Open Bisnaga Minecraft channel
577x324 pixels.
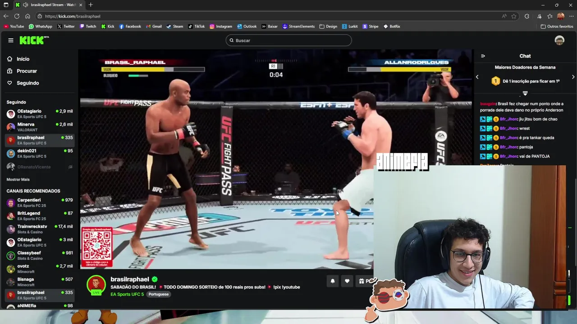[x=40, y=282]
